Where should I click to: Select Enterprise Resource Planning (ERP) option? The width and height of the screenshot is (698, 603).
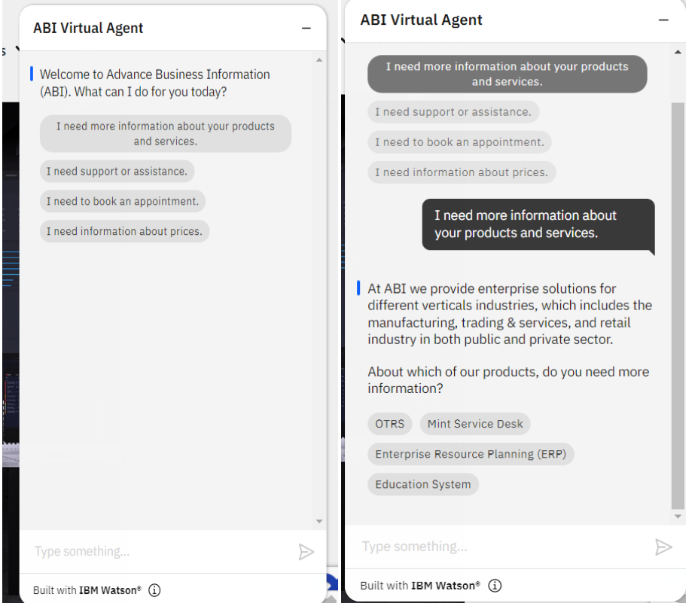(x=471, y=454)
